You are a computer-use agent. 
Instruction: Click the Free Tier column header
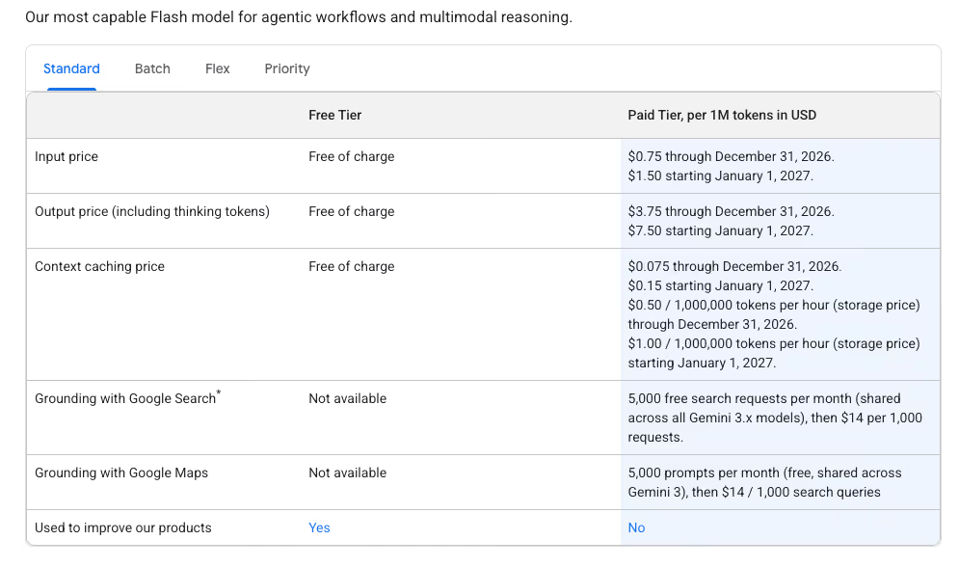tap(334, 115)
